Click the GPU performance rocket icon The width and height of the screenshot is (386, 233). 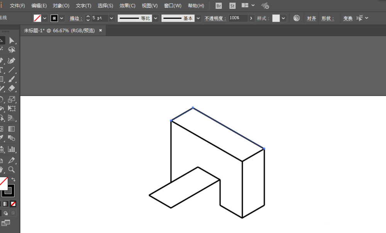[x=265, y=6]
